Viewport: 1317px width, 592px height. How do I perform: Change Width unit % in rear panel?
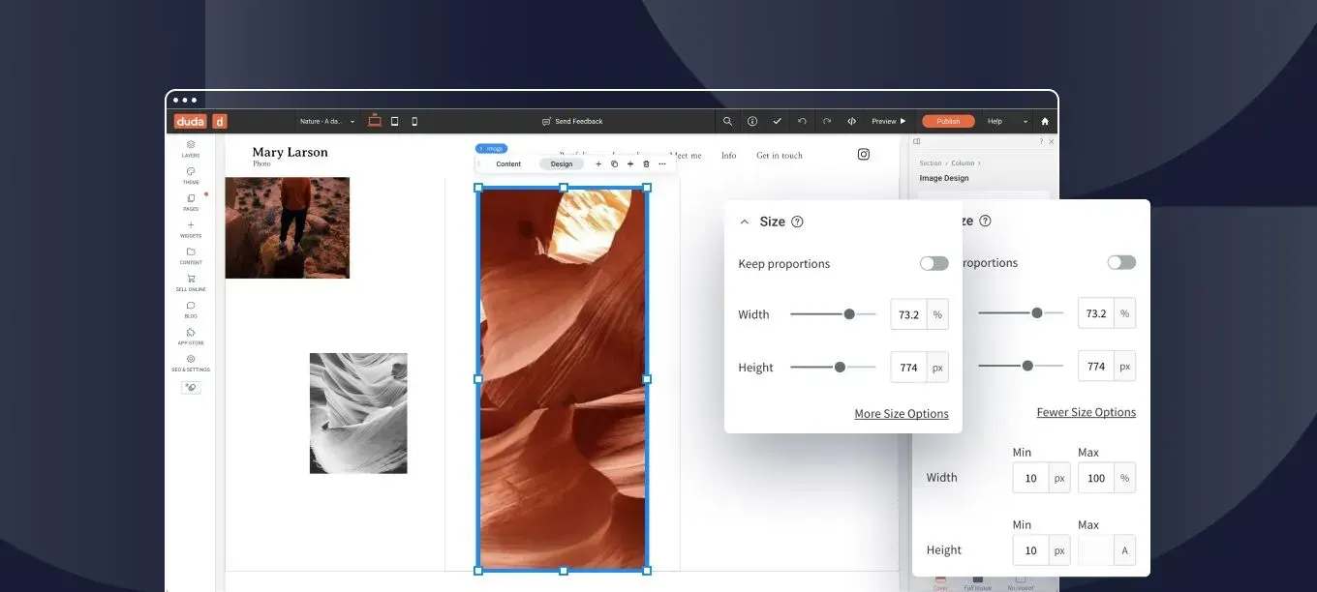point(1124,313)
